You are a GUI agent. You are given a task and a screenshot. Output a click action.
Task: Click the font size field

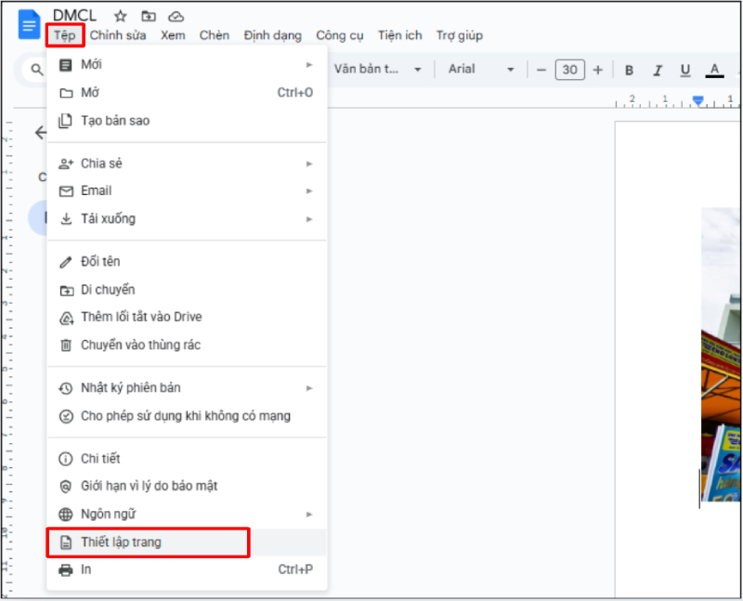coord(569,70)
